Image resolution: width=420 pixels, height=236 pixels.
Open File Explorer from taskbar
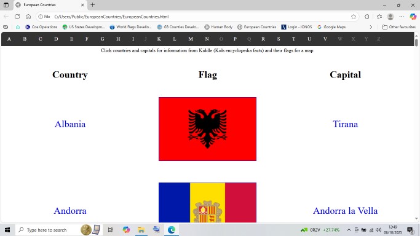point(141,230)
